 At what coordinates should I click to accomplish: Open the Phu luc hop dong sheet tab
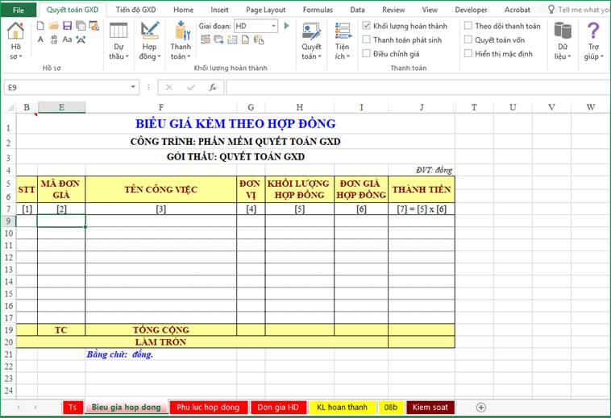click(x=208, y=408)
